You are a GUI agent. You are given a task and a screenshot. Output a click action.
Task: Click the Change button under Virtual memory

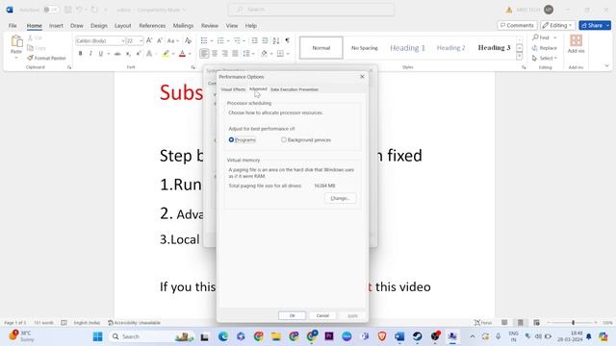(340, 198)
